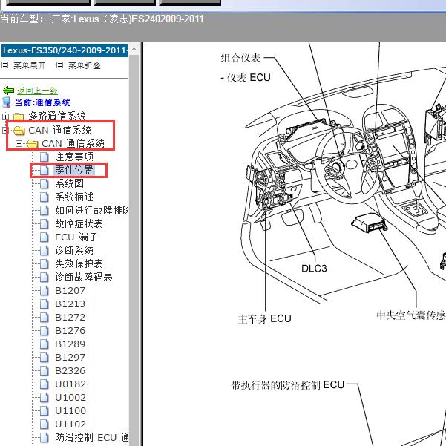Click the 组合仪表 label in diagram
This screenshot has height=446, width=446.
240,58
